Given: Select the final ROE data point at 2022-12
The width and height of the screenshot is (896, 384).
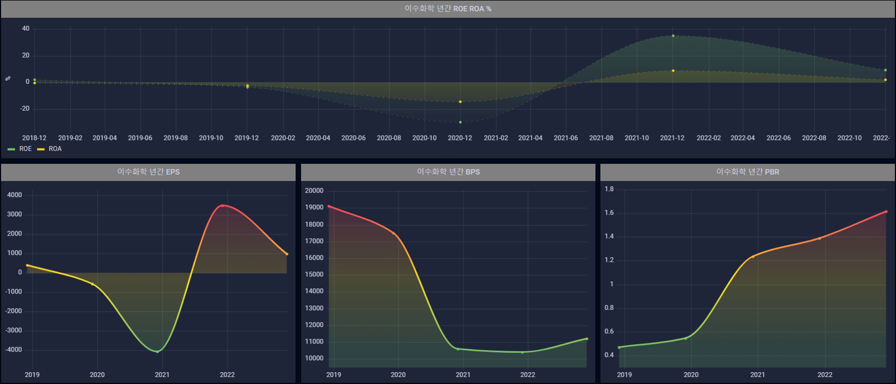Looking at the screenshot, I should 885,70.
